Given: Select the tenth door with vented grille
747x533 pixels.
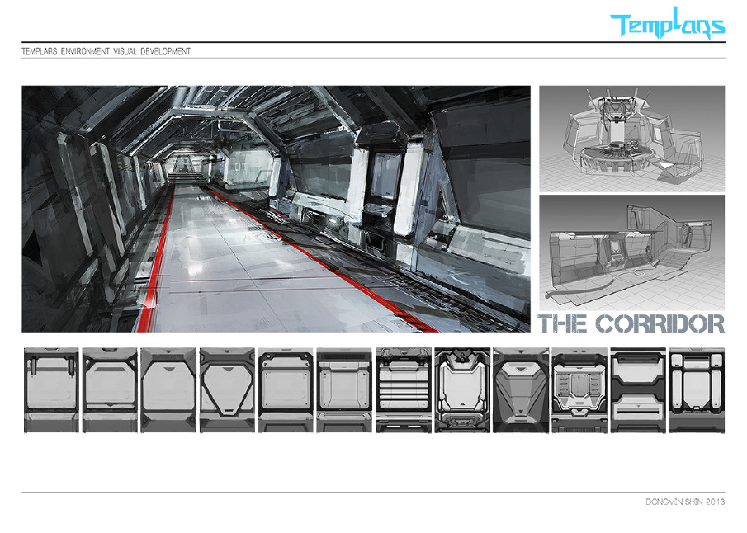Looking at the screenshot, I should (x=579, y=389).
